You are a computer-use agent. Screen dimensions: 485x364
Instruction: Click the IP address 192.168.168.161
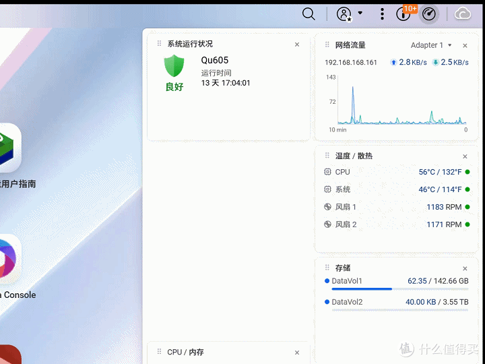point(351,63)
